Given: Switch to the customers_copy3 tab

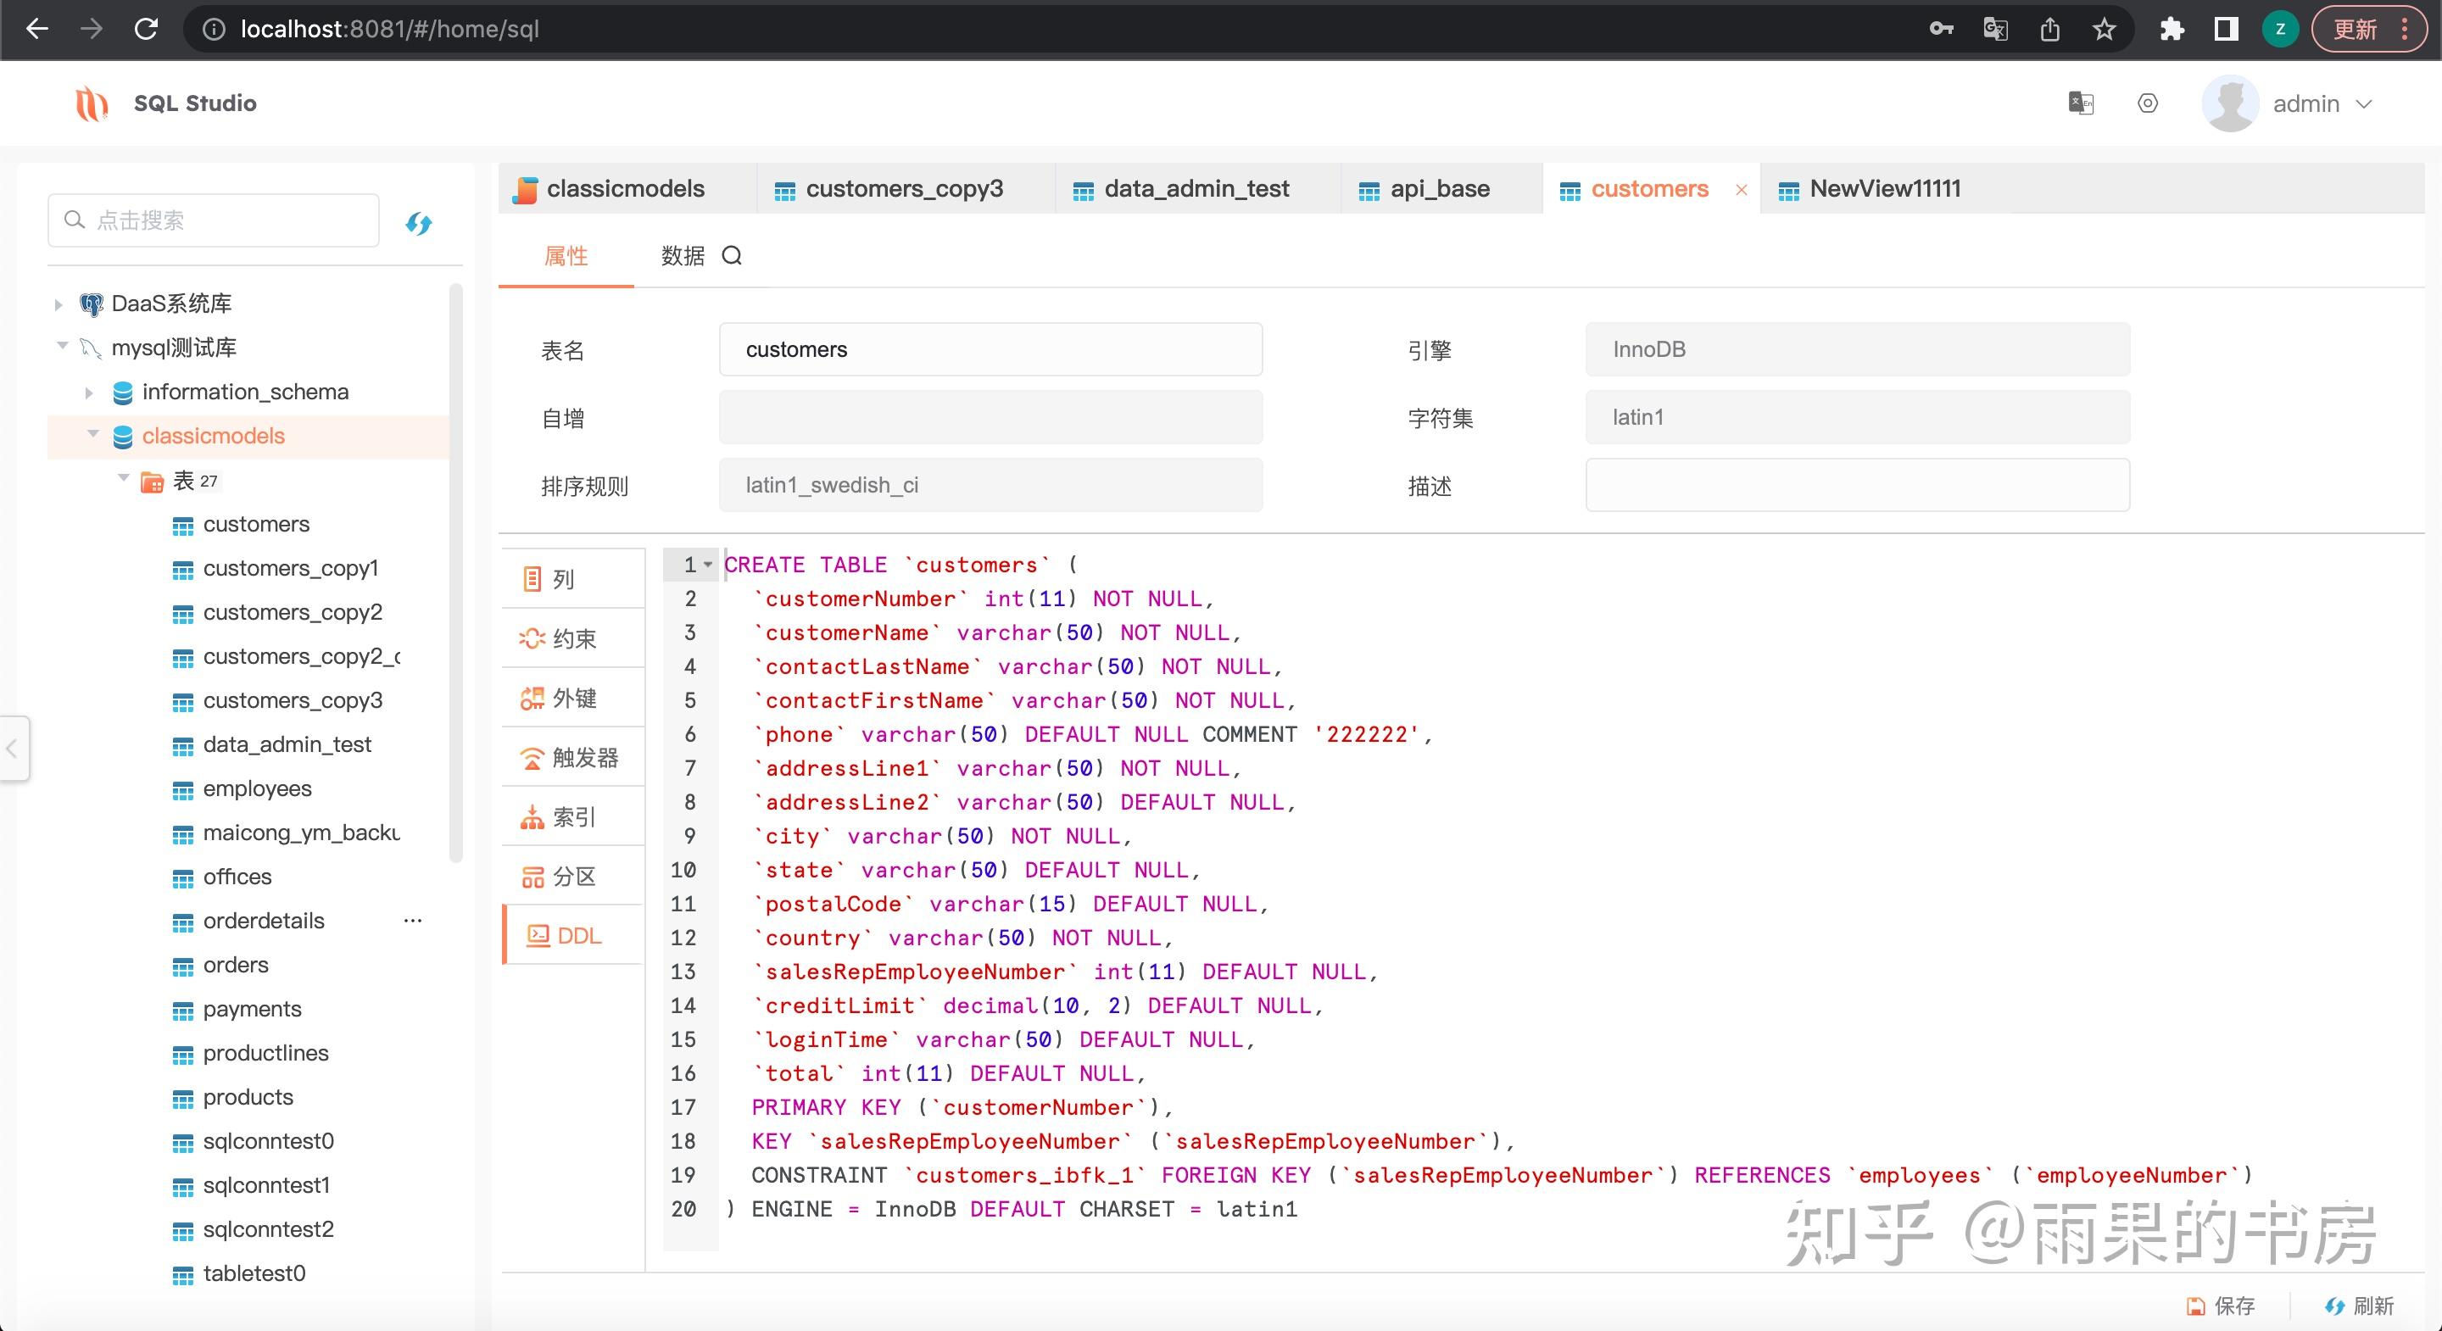Looking at the screenshot, I should pyautogui.click(x=902, y=189).
